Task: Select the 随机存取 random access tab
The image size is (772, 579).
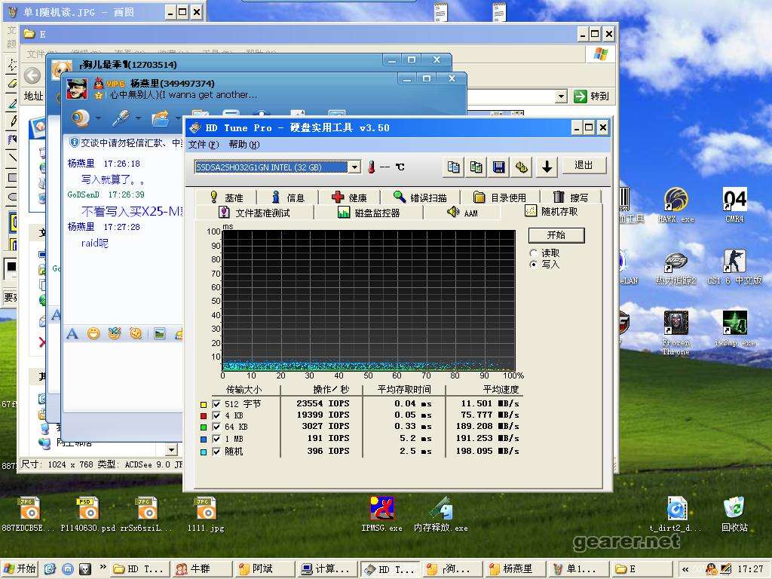Action: click(551, 211)
